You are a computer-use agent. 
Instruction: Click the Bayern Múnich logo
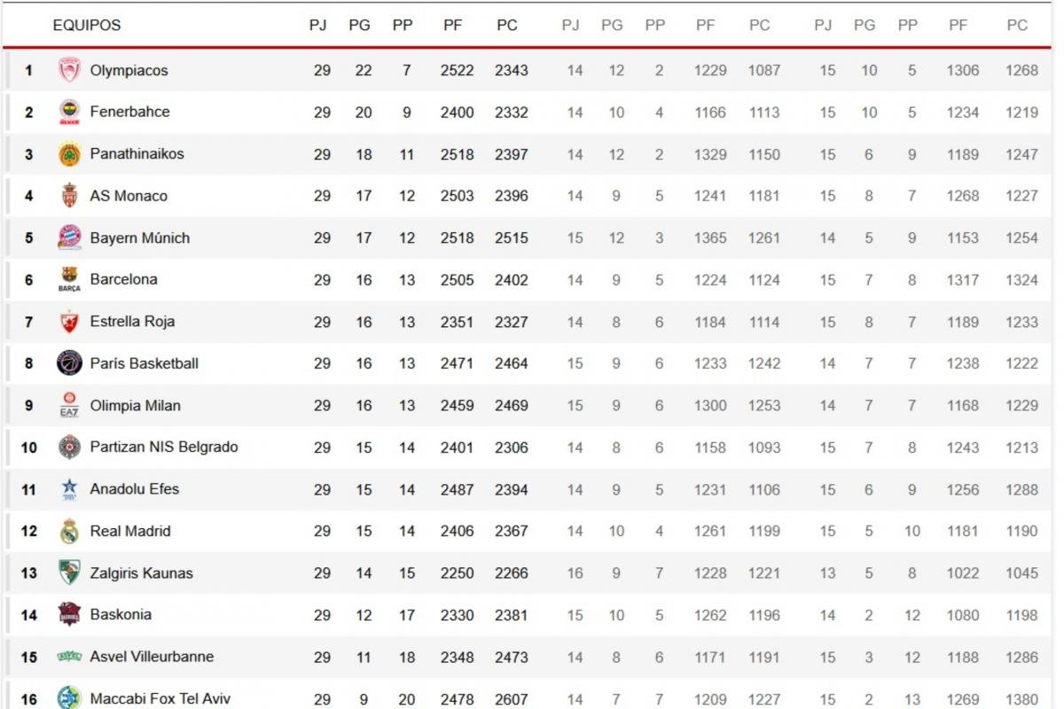click(x=69, y=238)
